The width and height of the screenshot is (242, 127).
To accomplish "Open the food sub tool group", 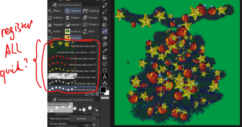I will click(90, 31).
